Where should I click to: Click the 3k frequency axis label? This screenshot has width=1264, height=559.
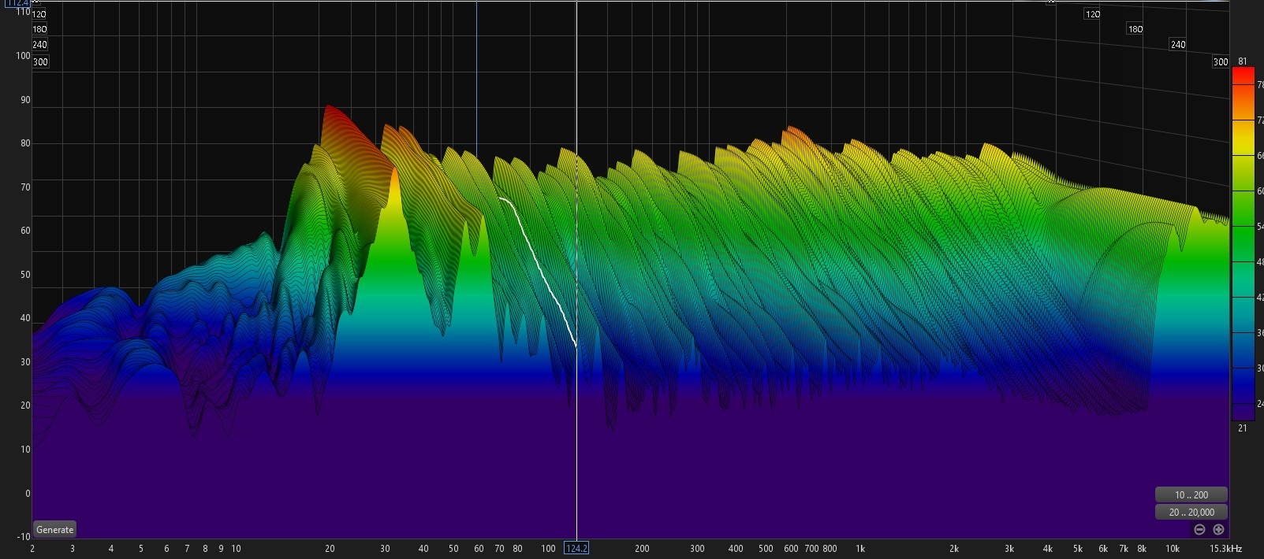pyautogui.click(x=1009, y=548)
